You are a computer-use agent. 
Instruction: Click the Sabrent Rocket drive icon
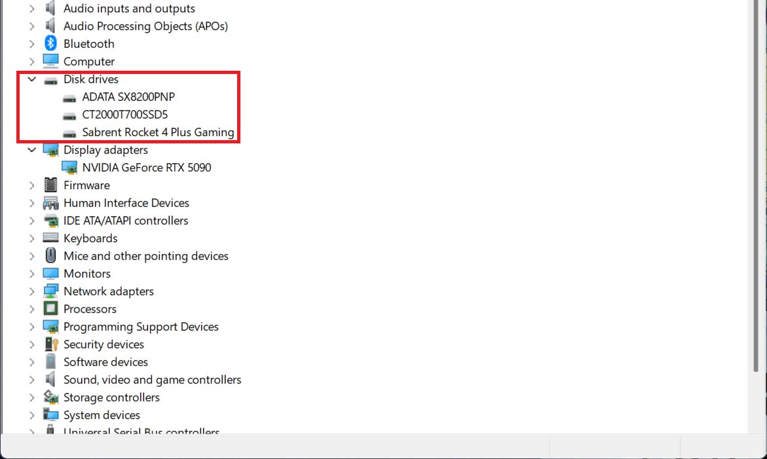(x=69, y=133)
